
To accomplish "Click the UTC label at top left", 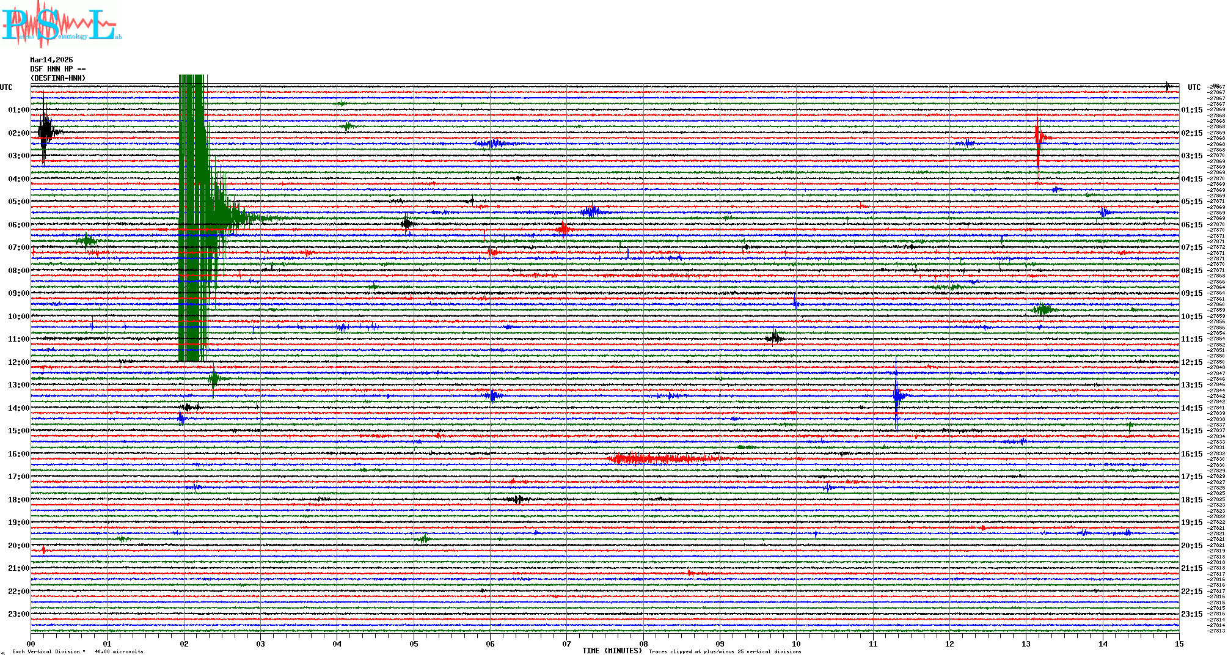I will [x=6, y=87].
